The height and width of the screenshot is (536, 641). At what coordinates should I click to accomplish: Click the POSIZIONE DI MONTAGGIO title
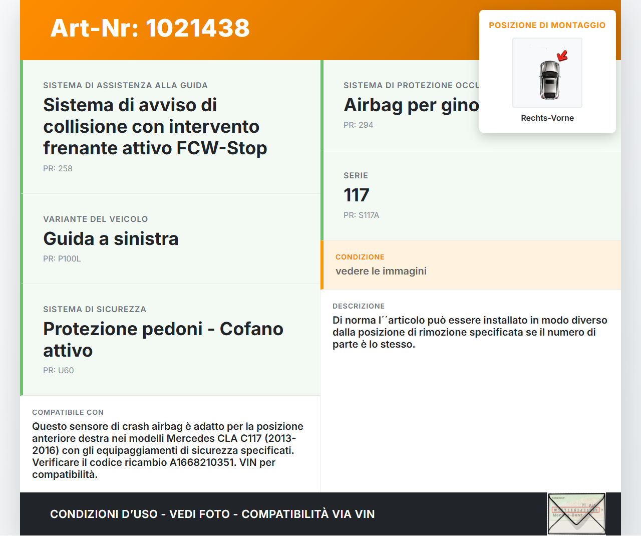547,26
